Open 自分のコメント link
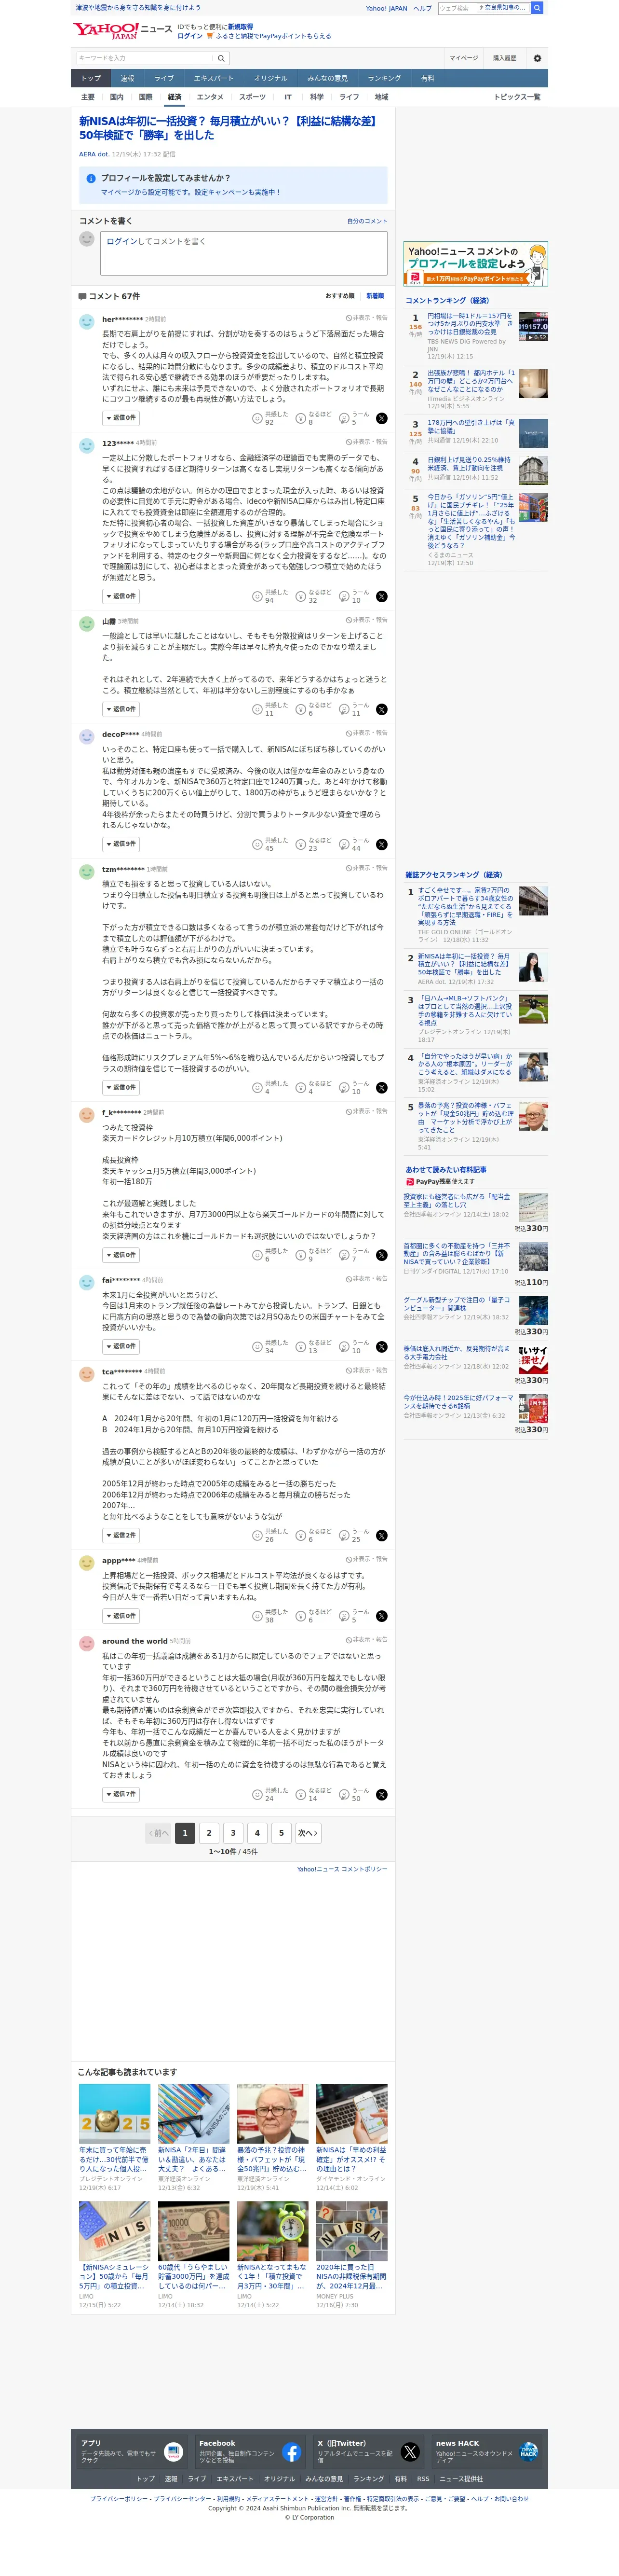The height and width of the screenshot is (2576, 619). click(367, 221)
